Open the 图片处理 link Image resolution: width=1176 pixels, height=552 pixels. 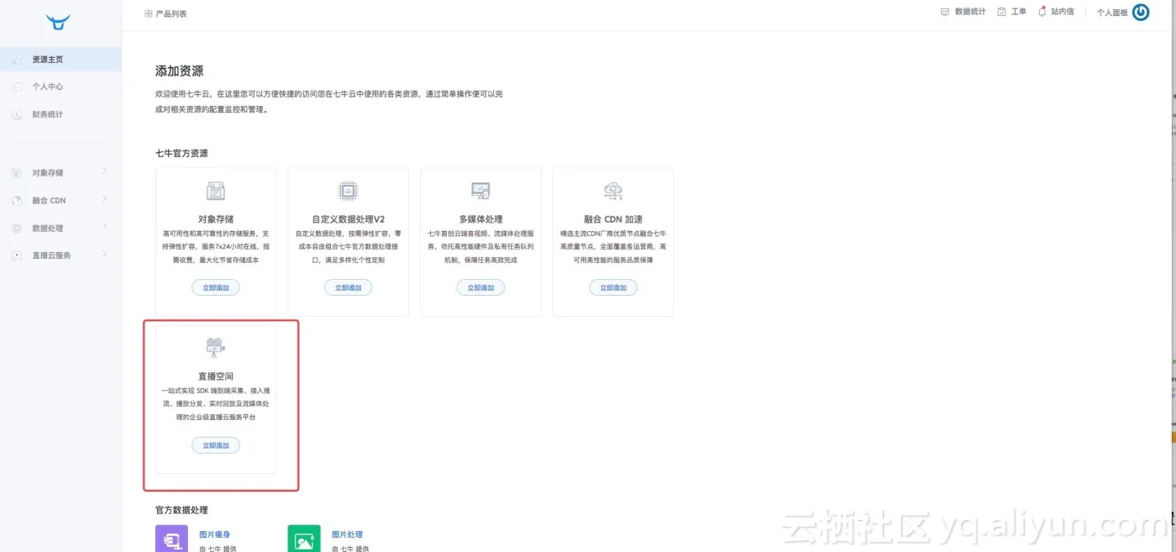347,534
